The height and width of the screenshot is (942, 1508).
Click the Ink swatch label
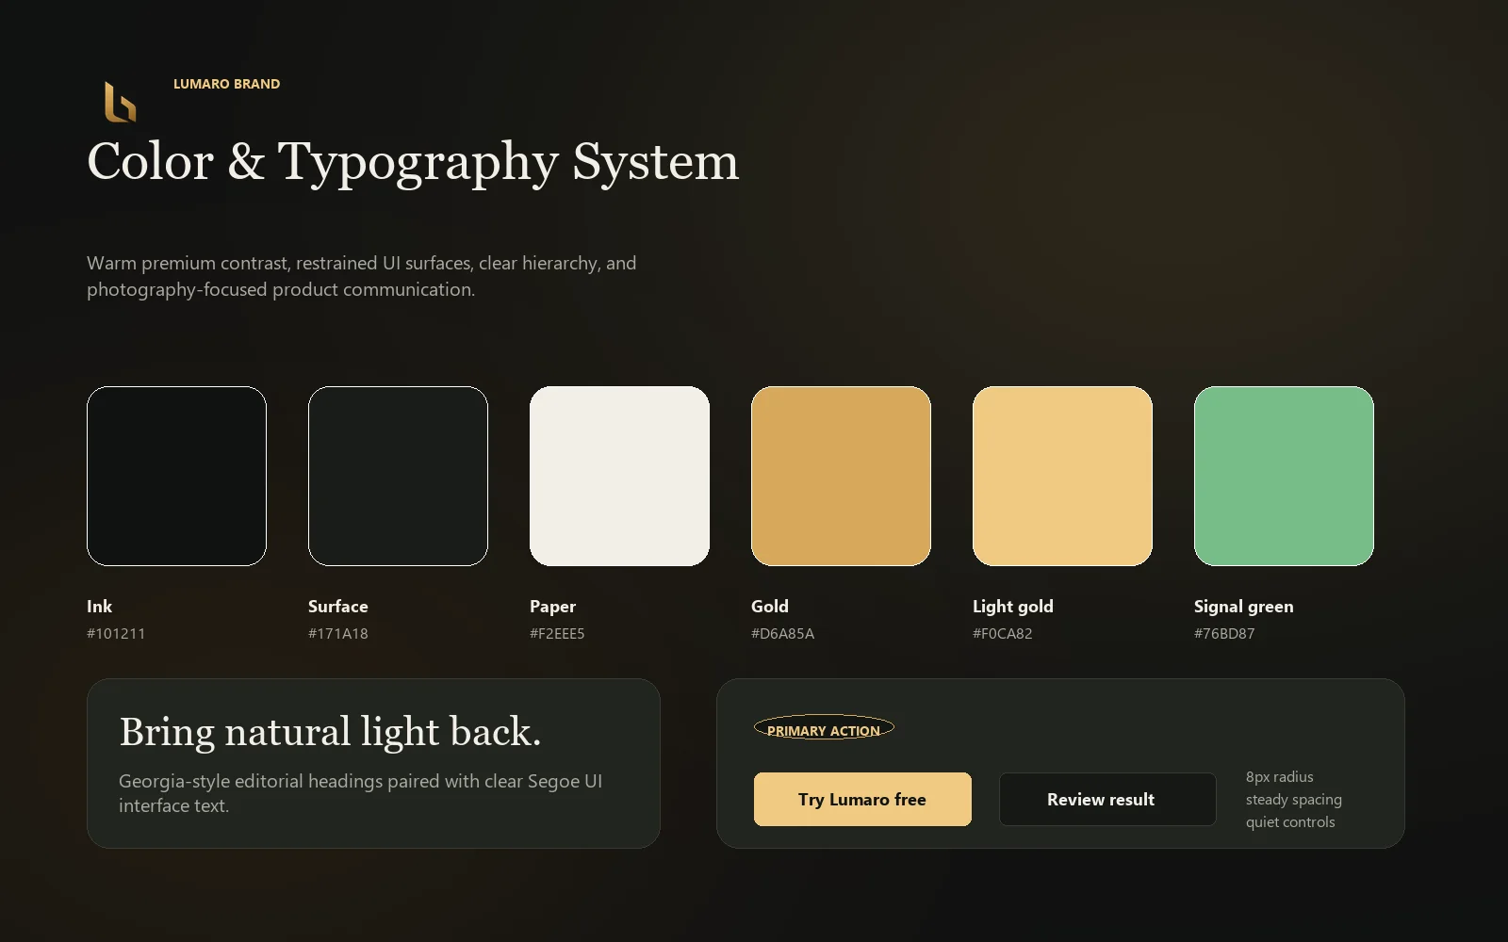click(x=99, y=607)
